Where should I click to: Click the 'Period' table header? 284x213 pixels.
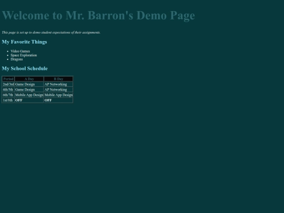pyautogui.click(x=8, y=79)
